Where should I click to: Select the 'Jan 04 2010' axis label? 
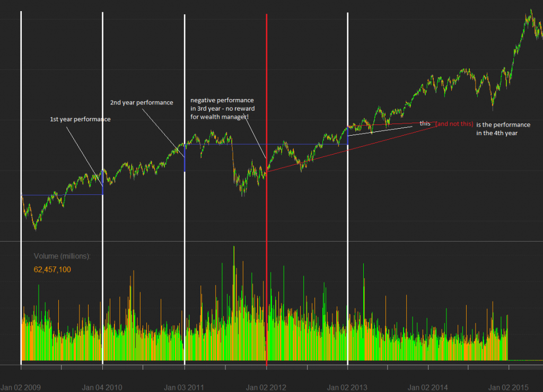click(102, 387)
